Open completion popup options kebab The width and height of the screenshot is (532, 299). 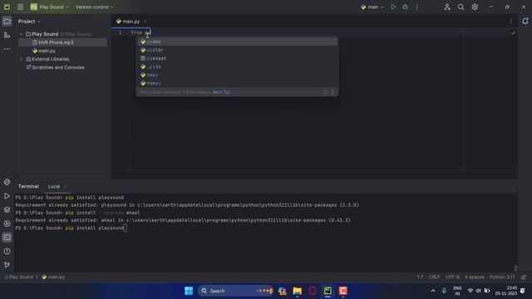click(x=332, y=92)
